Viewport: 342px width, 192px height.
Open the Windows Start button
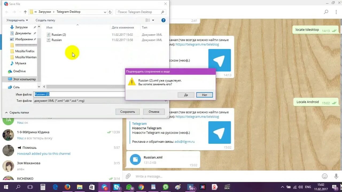pyautogui.click(x=6, y=187)
